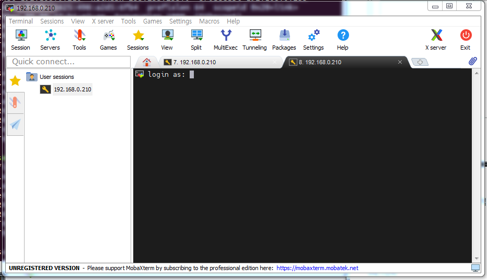Image resolution: width=487 pixels, height=280 pixels.
Task: Select the paper plane Macros sidebar tab
Action: point(15,124)
